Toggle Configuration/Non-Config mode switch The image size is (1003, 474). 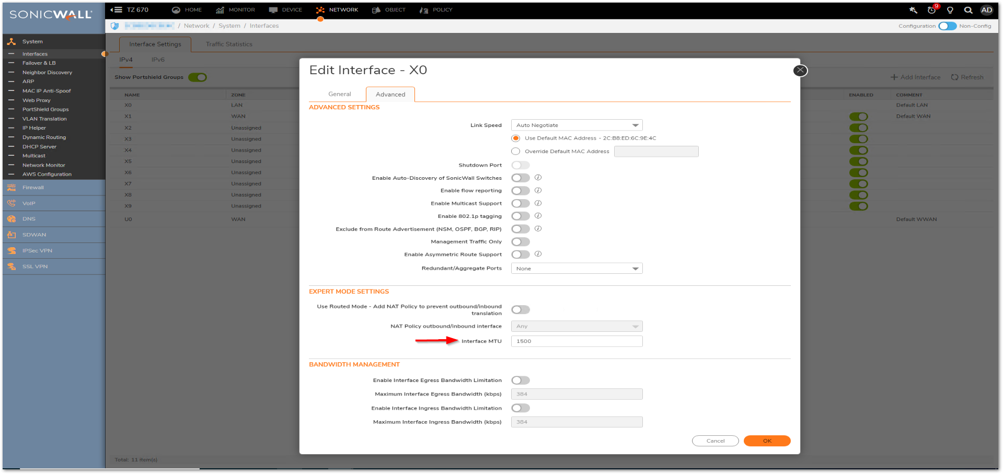coord(947,26)
